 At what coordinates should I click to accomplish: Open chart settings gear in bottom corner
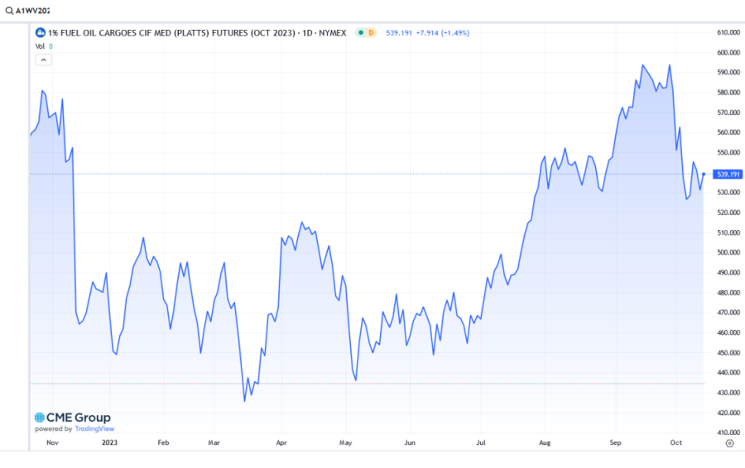tap(729, 443)
